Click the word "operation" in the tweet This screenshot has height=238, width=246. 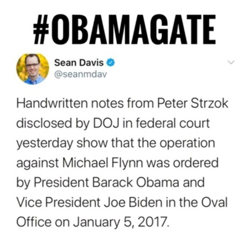188,143
